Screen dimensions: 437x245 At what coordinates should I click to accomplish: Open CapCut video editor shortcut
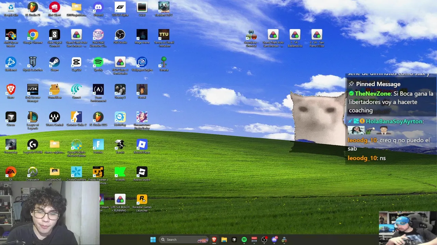[76, 64]
